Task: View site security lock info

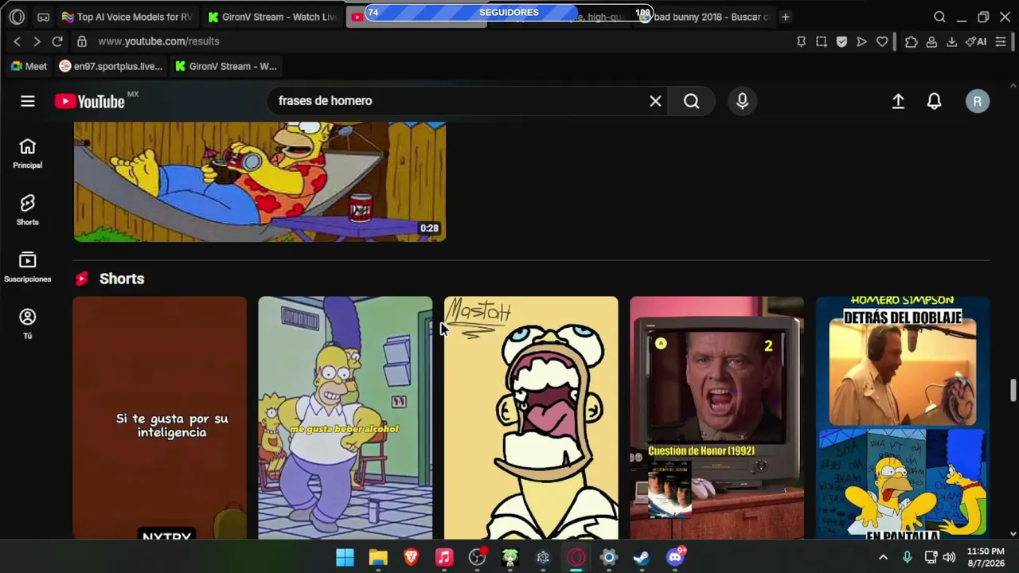Action: 81,41
